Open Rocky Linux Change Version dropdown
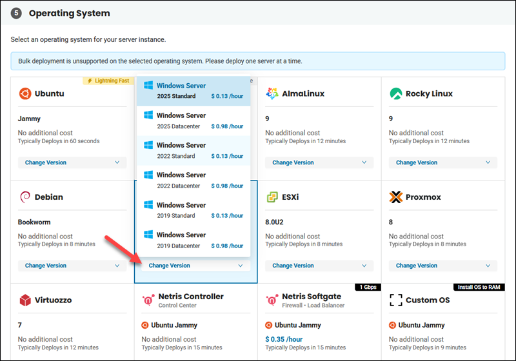516x361 pixels. [443, 162]
